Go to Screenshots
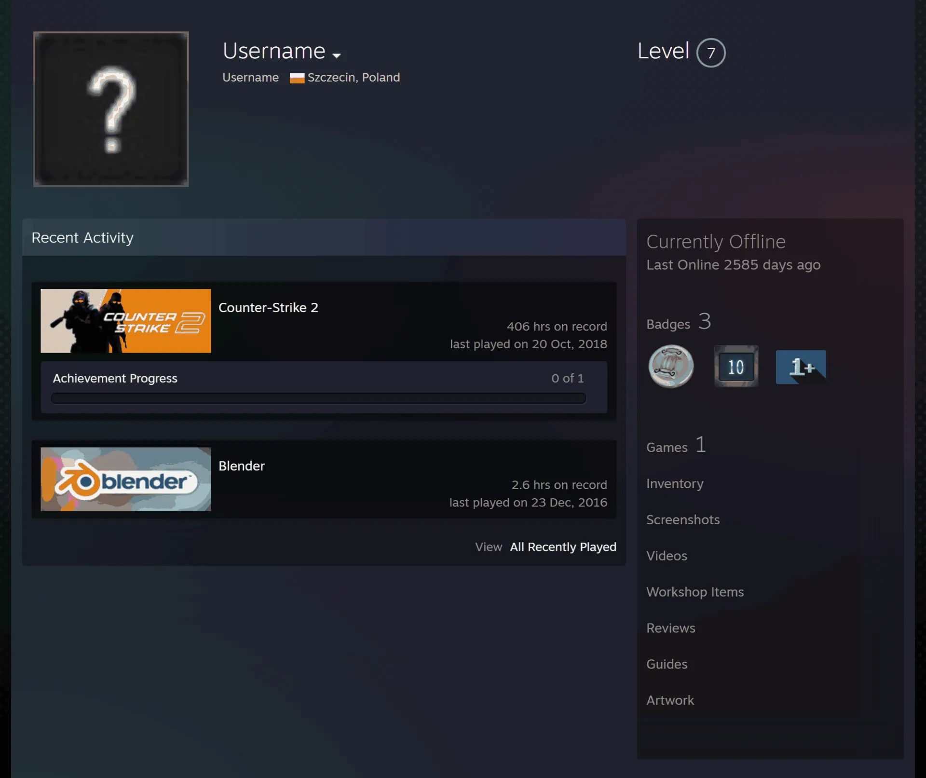Screen dimensions: 926x778 pos(683,519)
